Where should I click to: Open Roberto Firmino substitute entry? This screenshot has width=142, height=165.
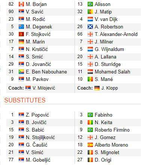pyautogui.click(x=112, y=130)
